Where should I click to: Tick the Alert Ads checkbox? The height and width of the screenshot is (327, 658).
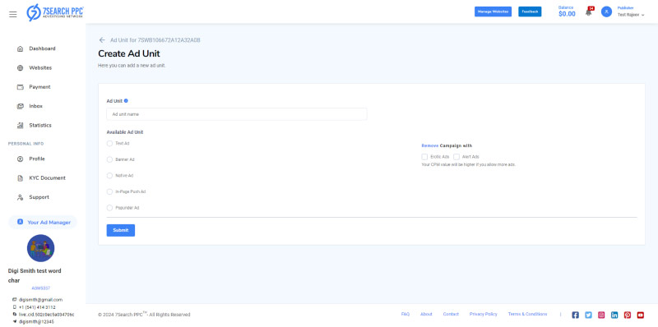click(x=456, y=156)
